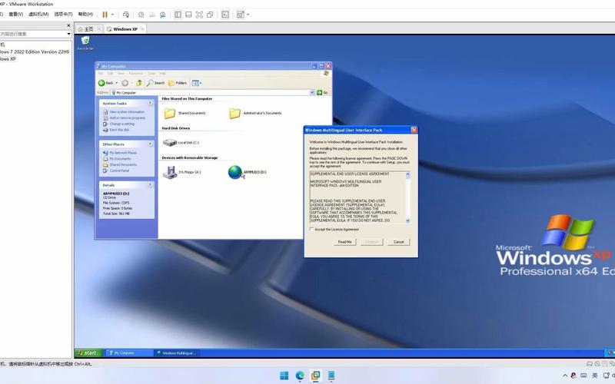Viewport: 615px width, 384px height.
Task: Open the Views dropdown in My Computer
Action: (x=197, y=83)
